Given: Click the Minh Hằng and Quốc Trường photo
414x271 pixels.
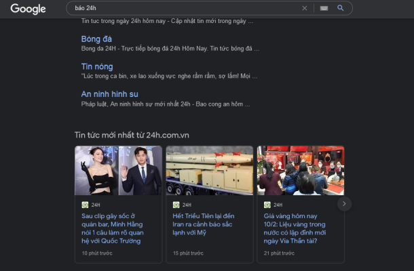Looking at the screenshot, I should [x=118, y=171].
